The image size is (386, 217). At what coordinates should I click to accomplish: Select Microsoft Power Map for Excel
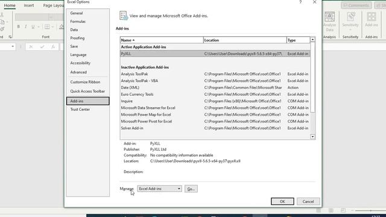tap(215, 115)
